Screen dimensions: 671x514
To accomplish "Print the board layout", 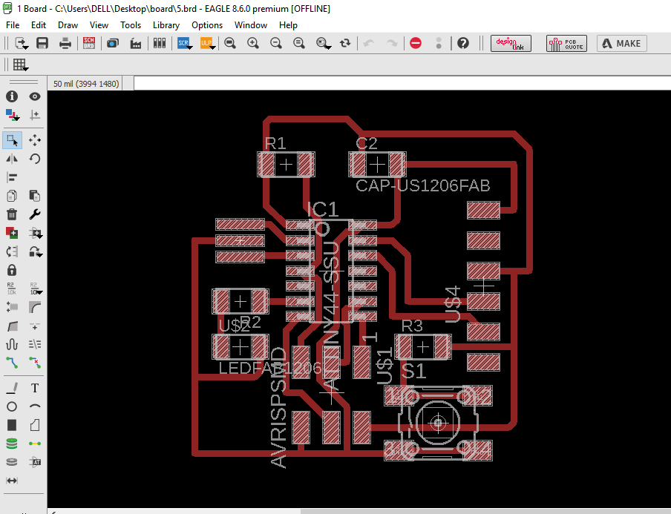I will pyautogui.click(x=65, y=43).
